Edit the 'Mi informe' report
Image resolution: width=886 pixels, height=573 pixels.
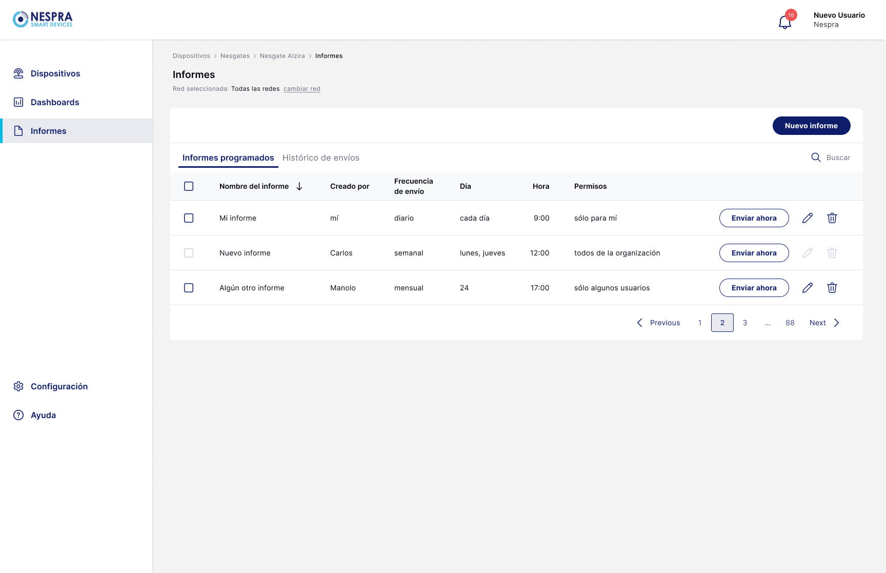click(x=807, y=218)
